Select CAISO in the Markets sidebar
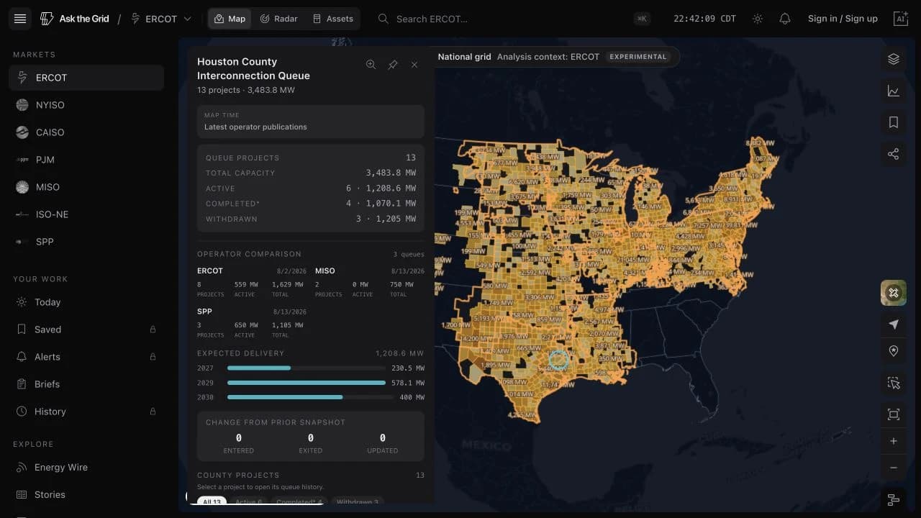The height and width of the screenshot is (518, 921). pos(86,132)
